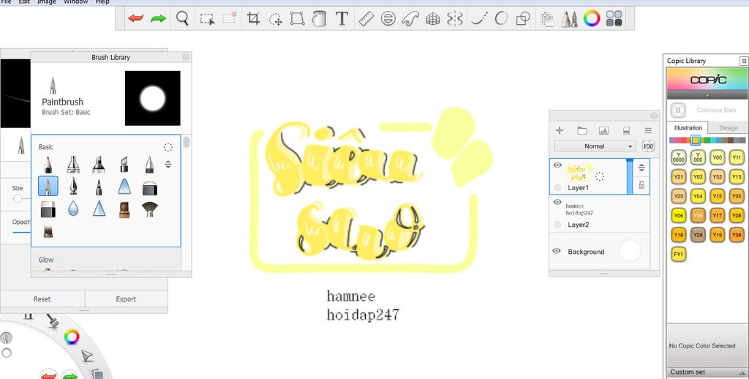This screenshot has height=379, width=749.
Task: Close the Brush Library panel
Action: click(186, 57)
